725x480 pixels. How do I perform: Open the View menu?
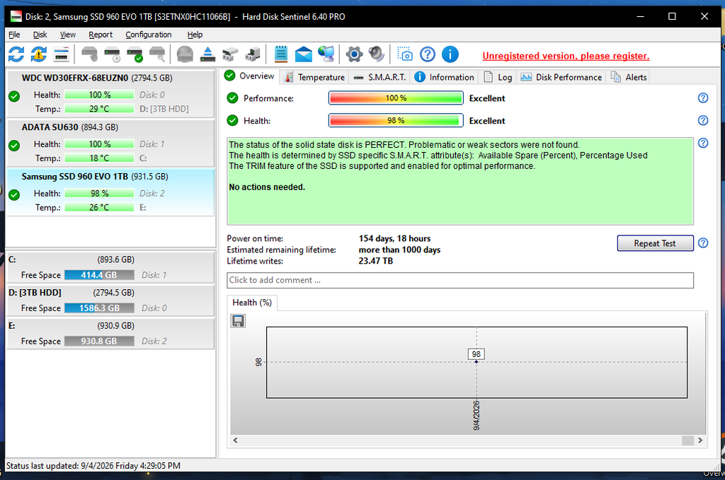coord(67,35)
